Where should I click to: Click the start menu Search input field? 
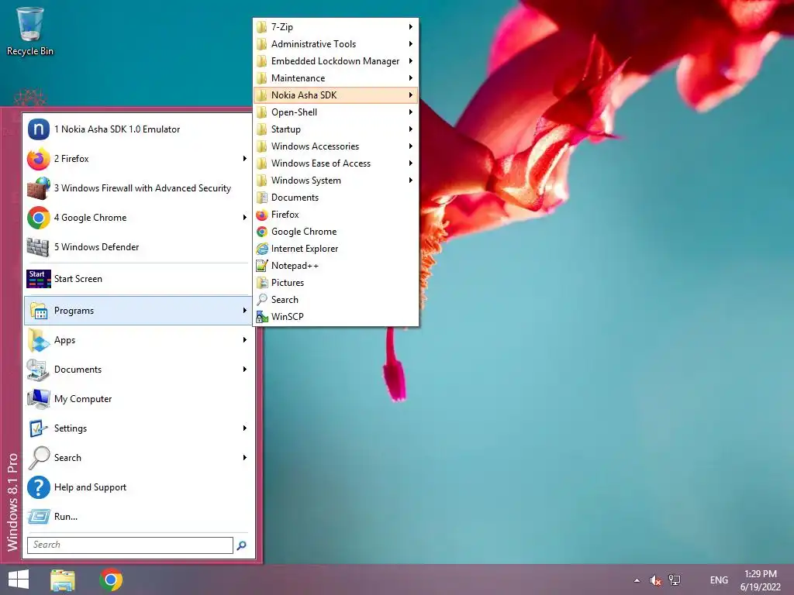130,545
